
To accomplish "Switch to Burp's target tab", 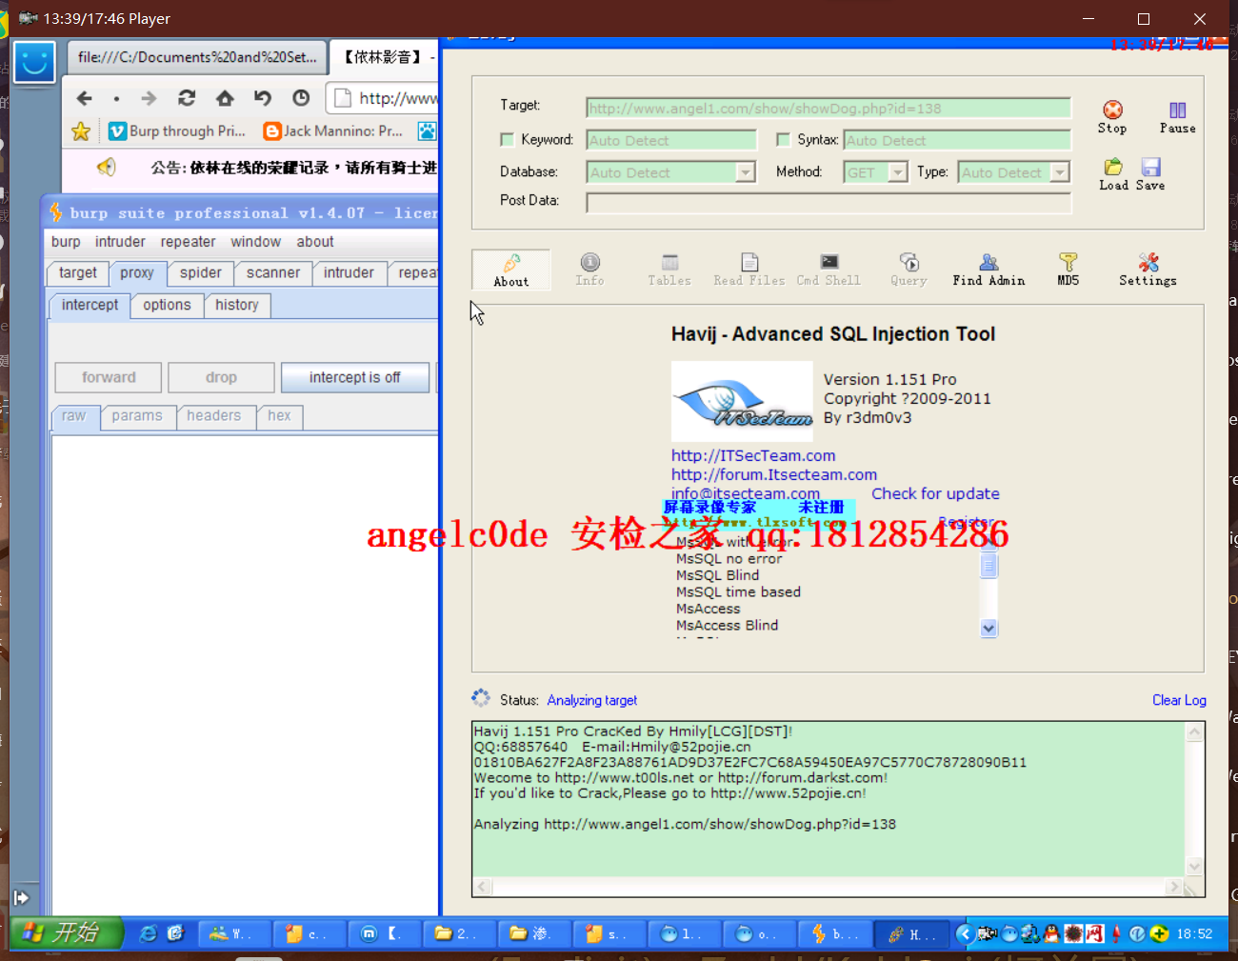I will click(77, 272).
